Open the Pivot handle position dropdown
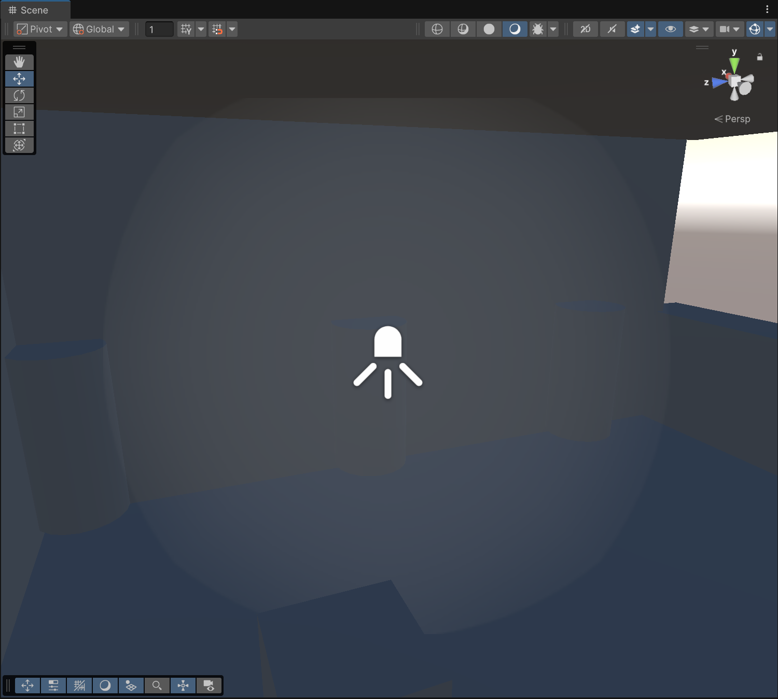This screenshot has width=778, height=699. [x=40, y=29]
